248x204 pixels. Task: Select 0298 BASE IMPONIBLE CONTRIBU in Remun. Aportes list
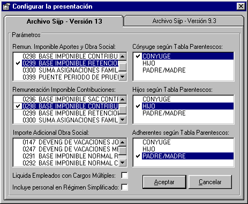click(66, 56)
